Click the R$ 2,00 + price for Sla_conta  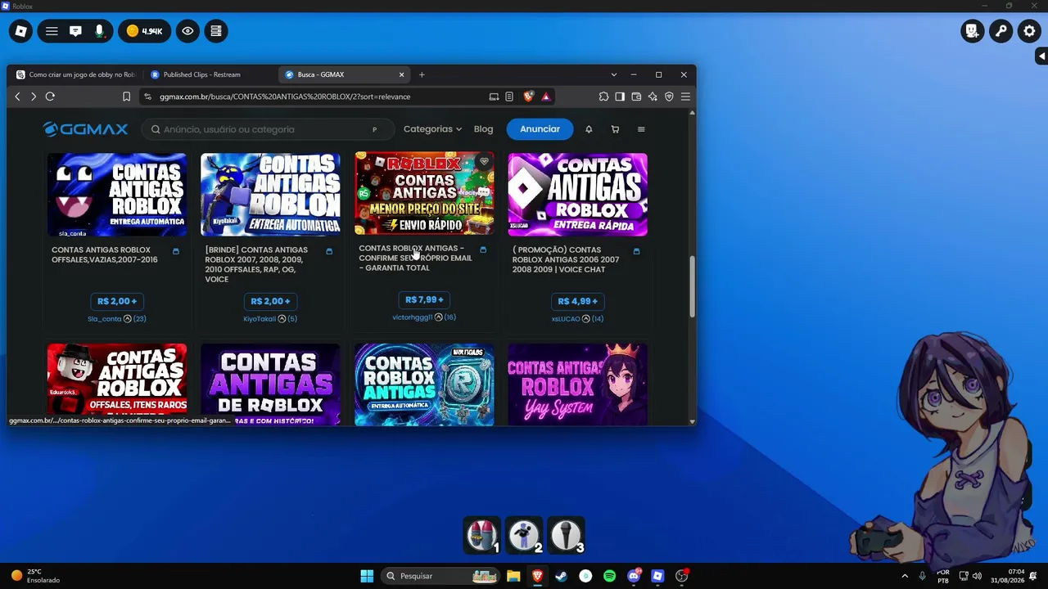point(117,301)
